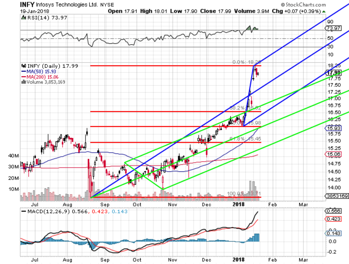
Task: Click the candlestick icon beside INFY (Daily)
Action: (24, 66)
